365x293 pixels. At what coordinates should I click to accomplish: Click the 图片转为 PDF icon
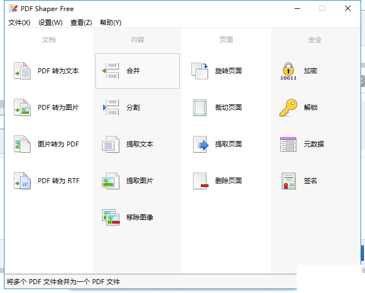22,144
